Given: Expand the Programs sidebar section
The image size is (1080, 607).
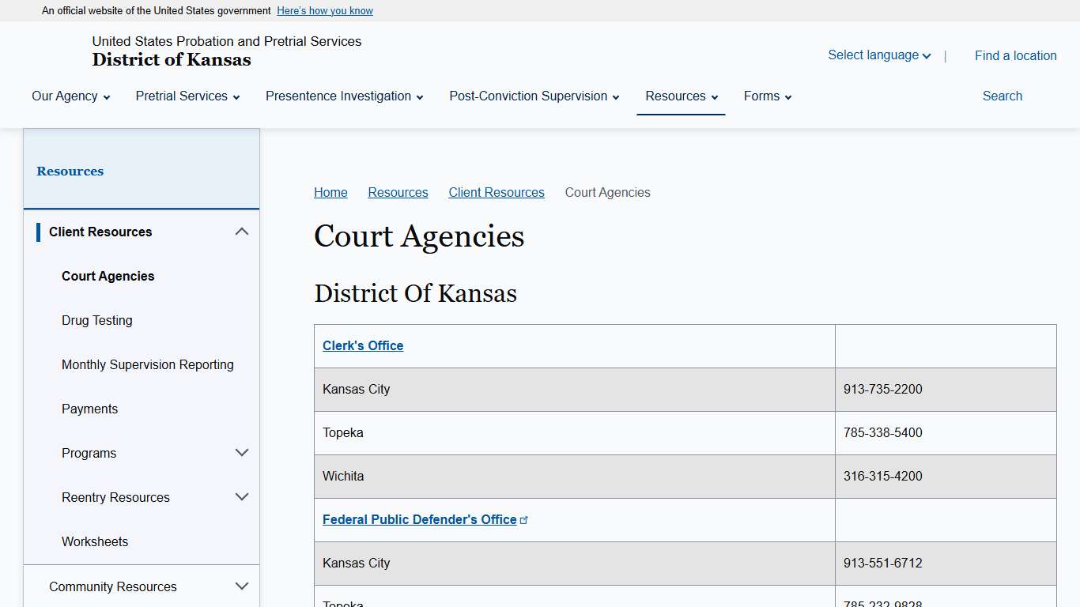Looking at the screenshot, I should pos(242,452).
